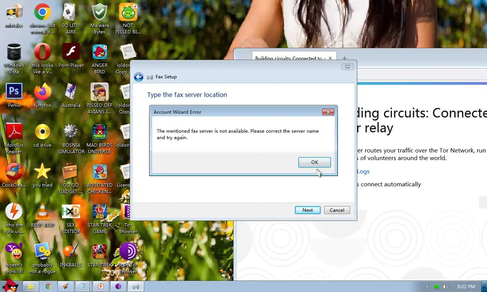Open the 'GO GO GADGET' briefcase icon
Image resolution: width=487 pixels, height=292 pixels.
click(71, 178)
